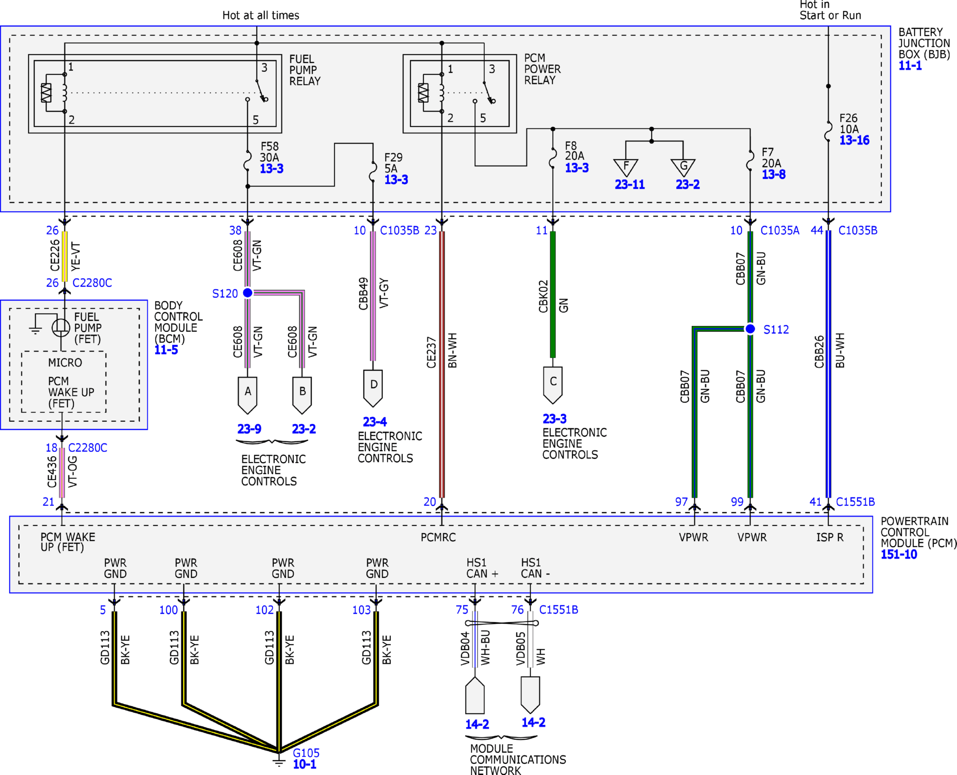Click the VDB05 WH off-page connector

click(x=530, y=695)
